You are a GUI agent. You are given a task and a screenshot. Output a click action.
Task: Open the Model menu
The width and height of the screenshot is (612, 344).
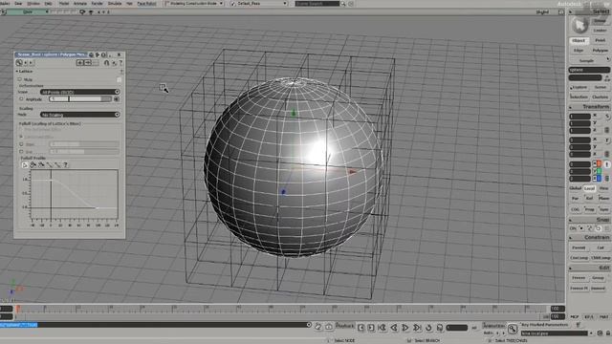coord(64,3)
